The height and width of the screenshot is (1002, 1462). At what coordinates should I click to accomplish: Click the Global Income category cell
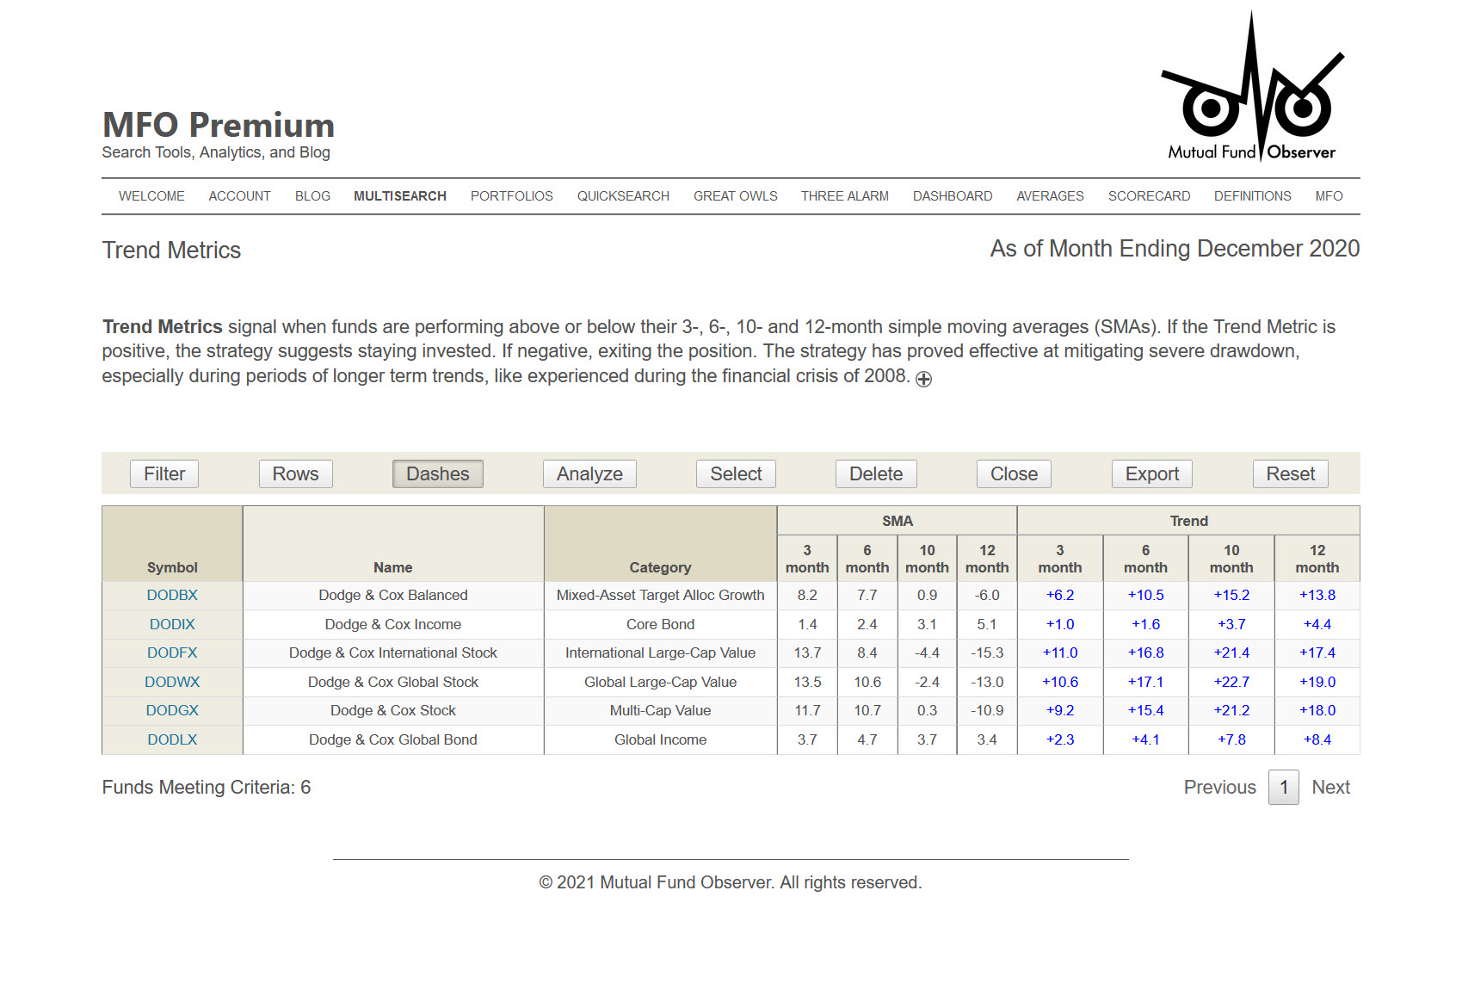tap(660, 740)
